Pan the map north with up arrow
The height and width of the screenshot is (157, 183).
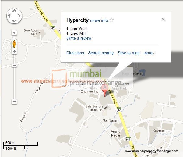point(14,11)
